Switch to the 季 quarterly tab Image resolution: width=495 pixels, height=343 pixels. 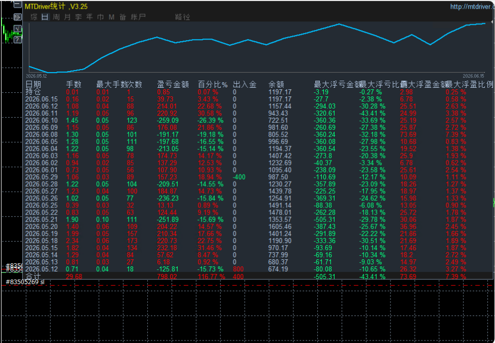78,17
